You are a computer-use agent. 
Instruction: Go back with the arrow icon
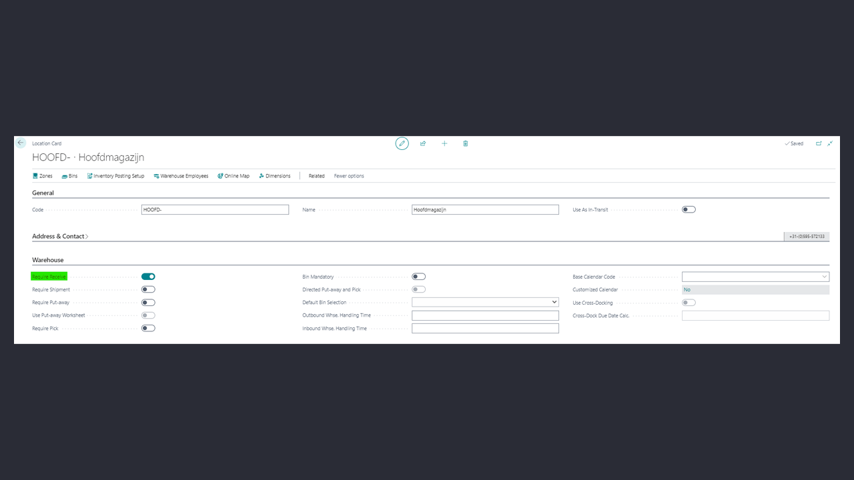click(x=21, y=143)
